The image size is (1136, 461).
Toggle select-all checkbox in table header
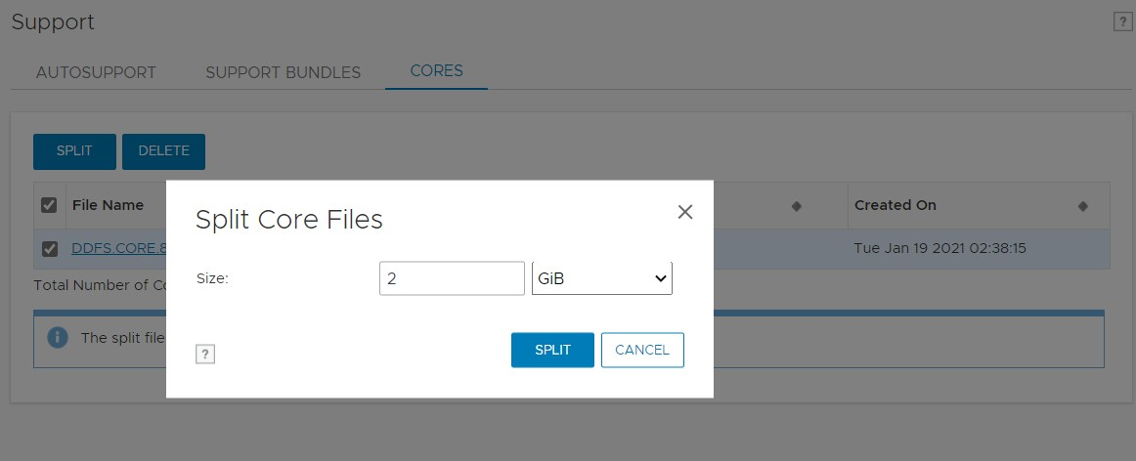[49, 205]
